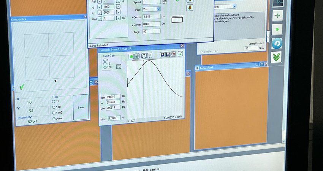Viewport: 323px width, 171px height.
Task: Enable the Lock-in checkbox
Action: [201, 52]
